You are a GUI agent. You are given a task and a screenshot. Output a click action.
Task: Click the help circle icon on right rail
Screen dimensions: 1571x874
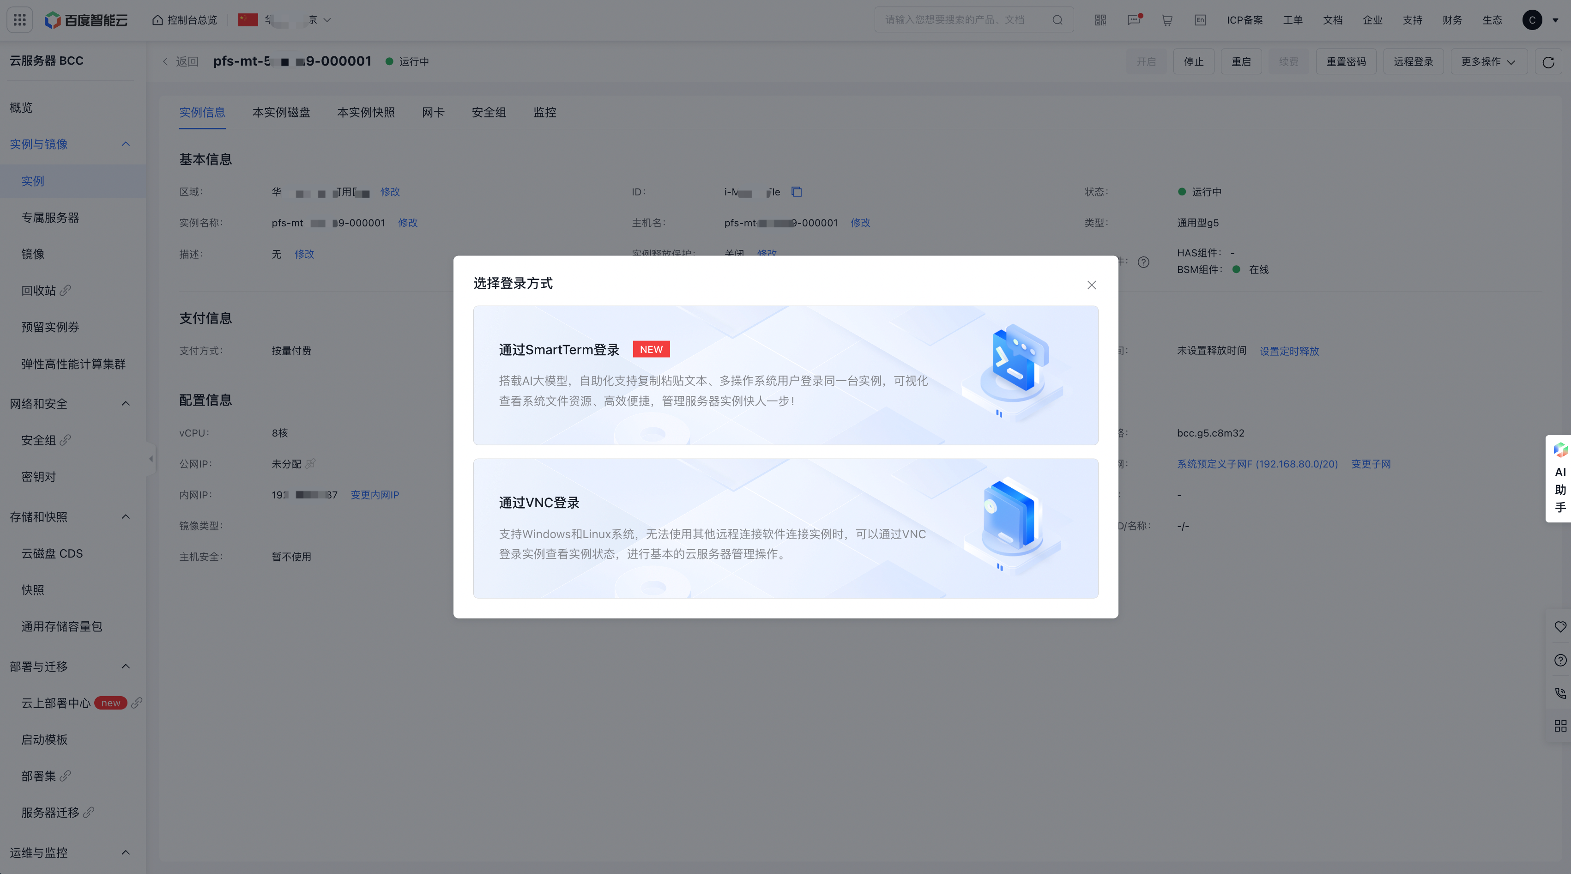click(x=1560, y=660)
